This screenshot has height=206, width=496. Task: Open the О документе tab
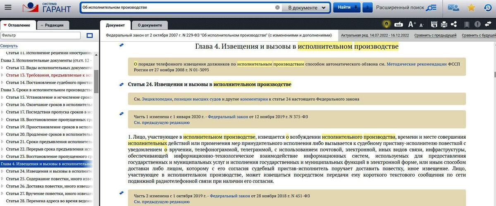pos(149,25)
